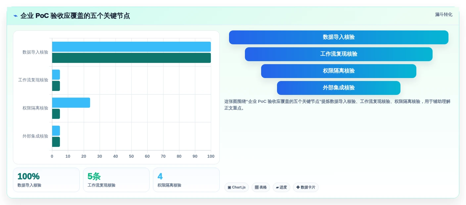Click the x-axis tick label 100
The height and width of the screenshot is (205, 466).
211,156
